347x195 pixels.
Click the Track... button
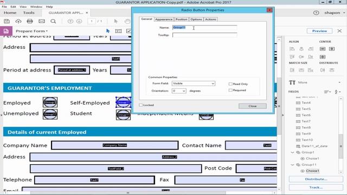(316, 187)
